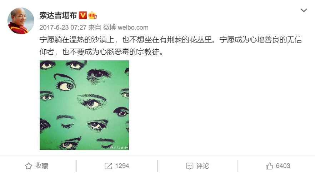Image resolution: width=315 pixels, height=173 pixels.
Task: Open the 评论 comments section
Action: [x=202, y=166]
